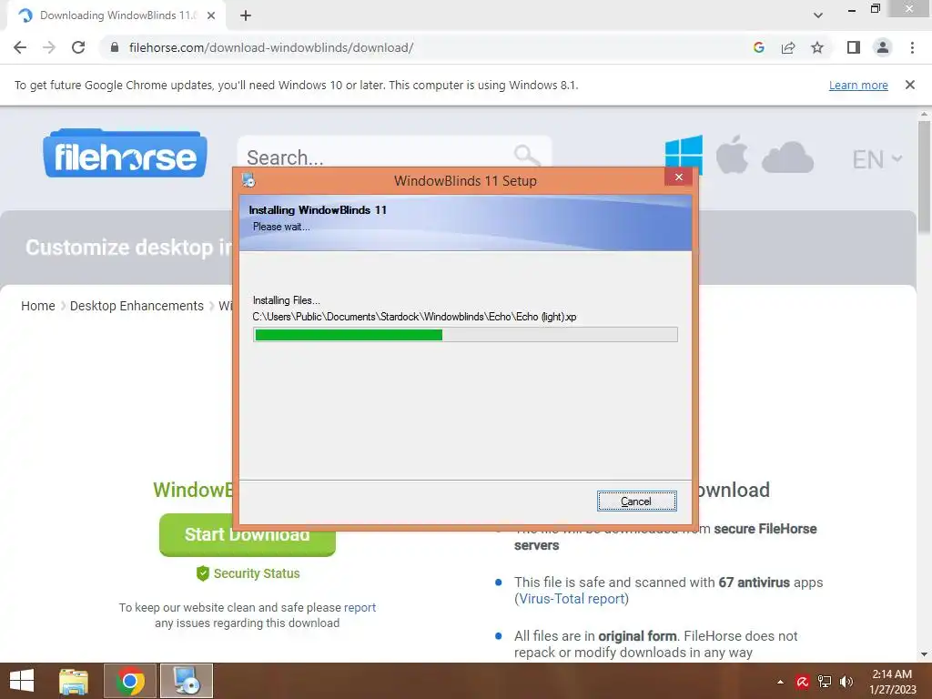932x699 pixels.
Task: Open Chrome three-dot menu
Action: pos(912,47)
